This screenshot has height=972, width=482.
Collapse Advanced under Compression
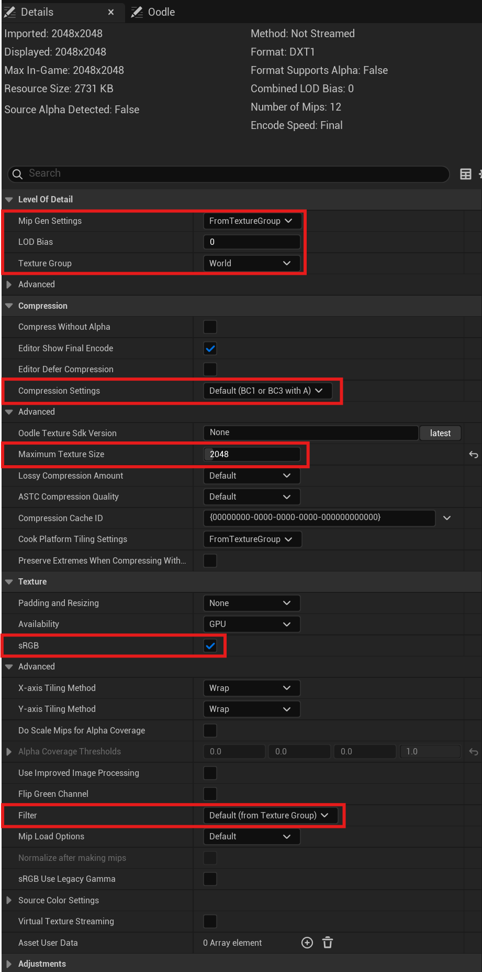point(9,412)
